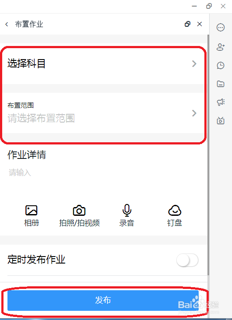Viewport: 232px width, 320px height.
Task: Start a 录音 voice recording
Action: tap(127, 210)
